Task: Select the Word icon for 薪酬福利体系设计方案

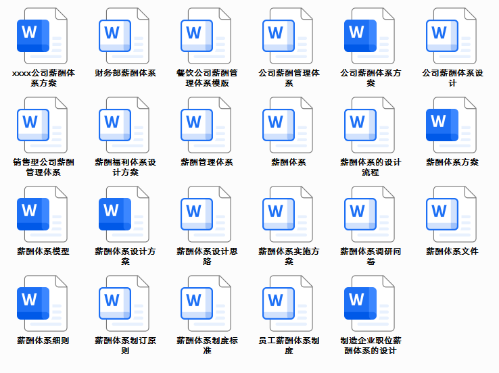Action: [x=124, y=125]
